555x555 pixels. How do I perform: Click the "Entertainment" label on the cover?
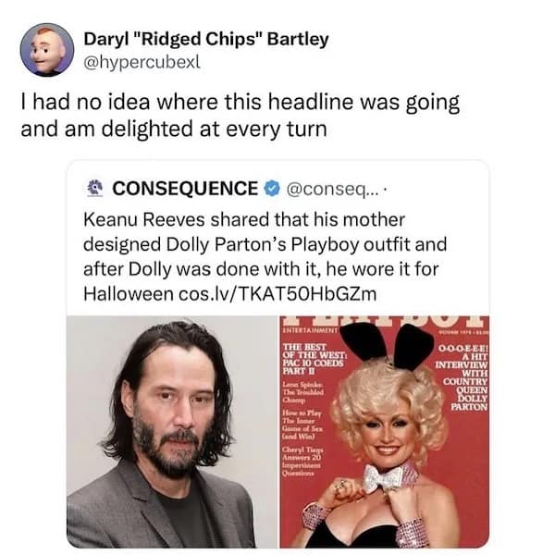310,330
